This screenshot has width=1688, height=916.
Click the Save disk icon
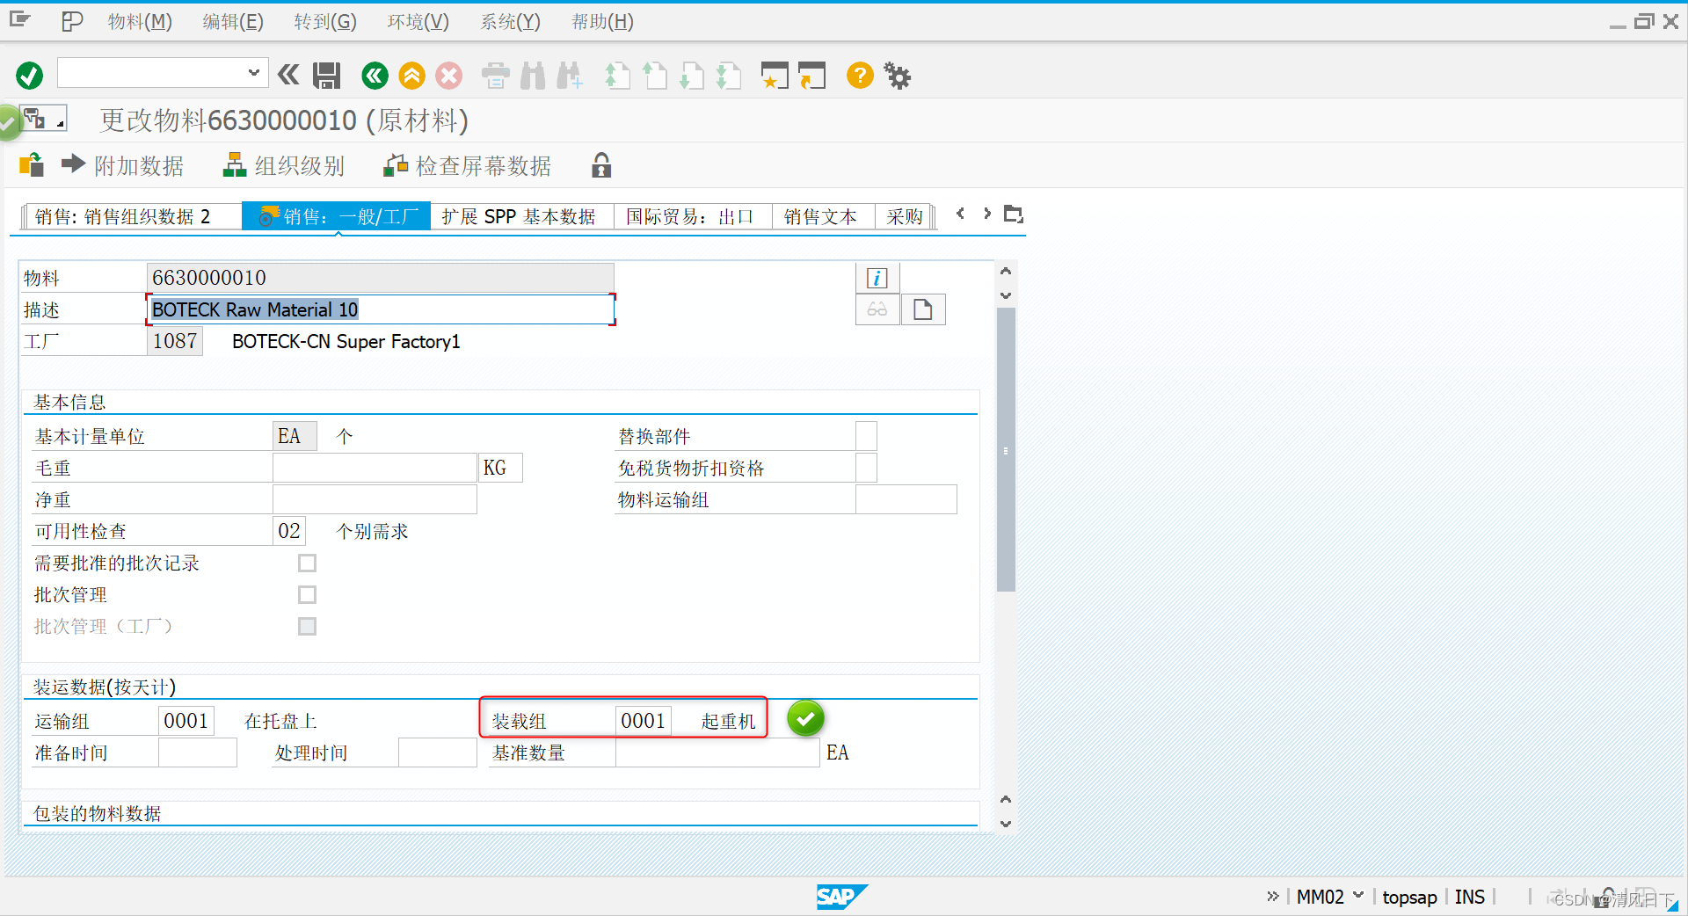[x=327, y=76]
